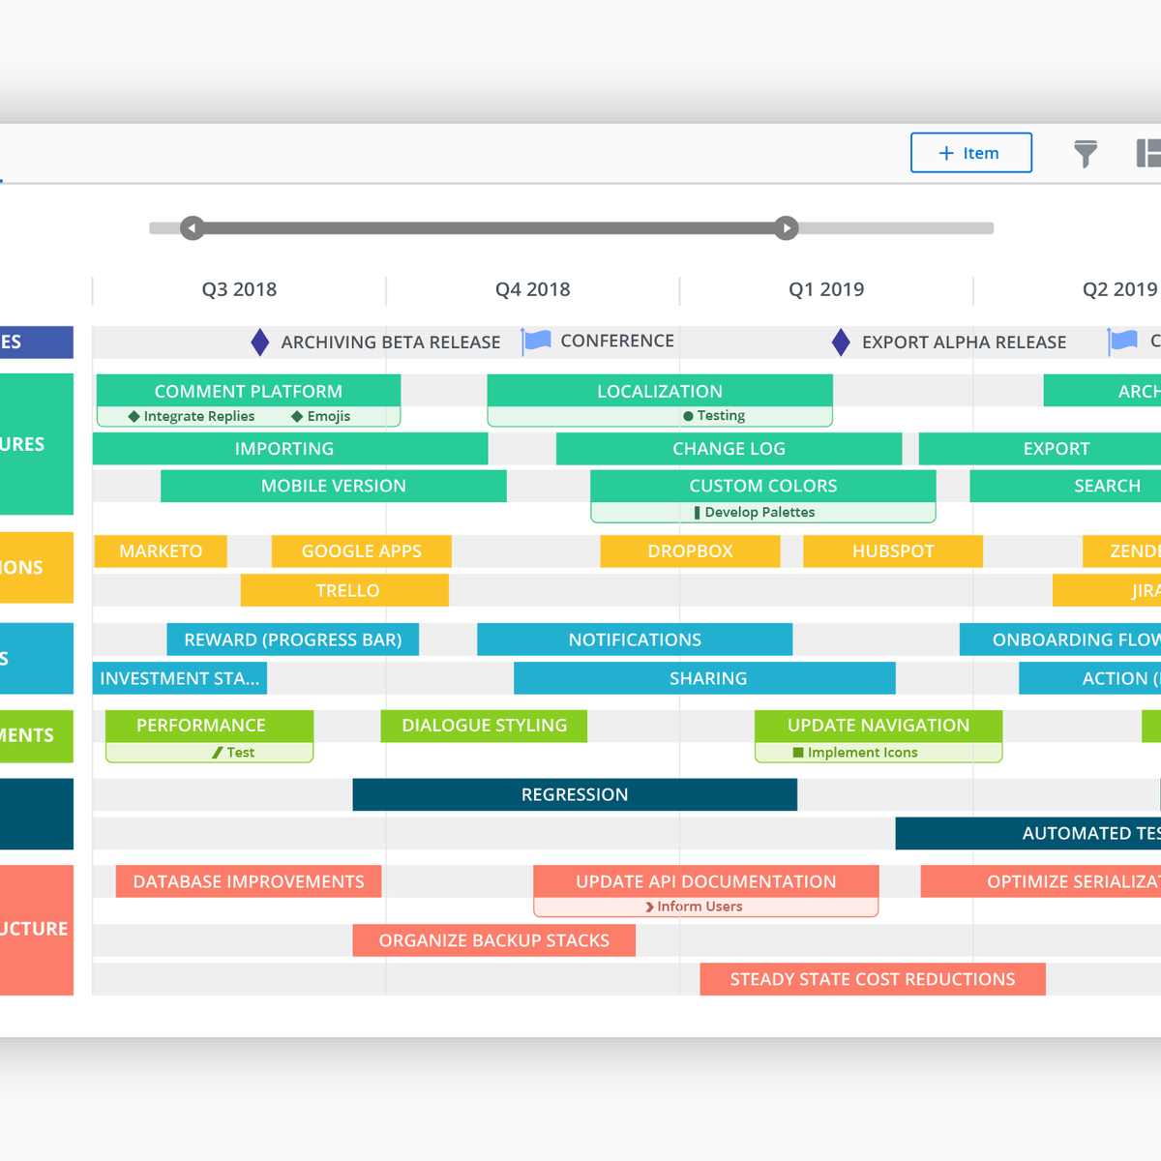This screenshot has height=1161, width=1161.
Task: Open the Notifications bar
Action: pyautogui.click(x=635, y=640)
